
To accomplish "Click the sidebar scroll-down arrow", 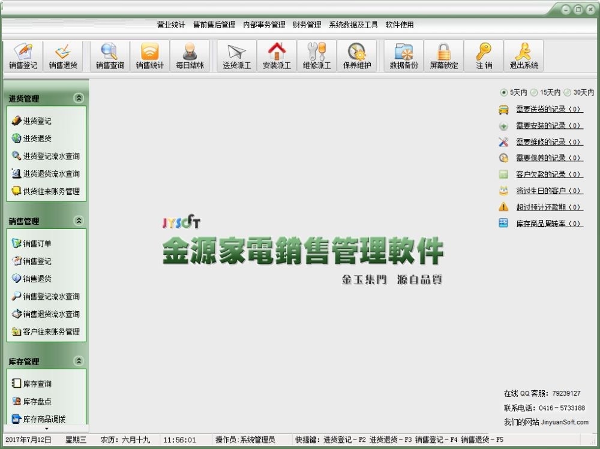I will [47, 429].
